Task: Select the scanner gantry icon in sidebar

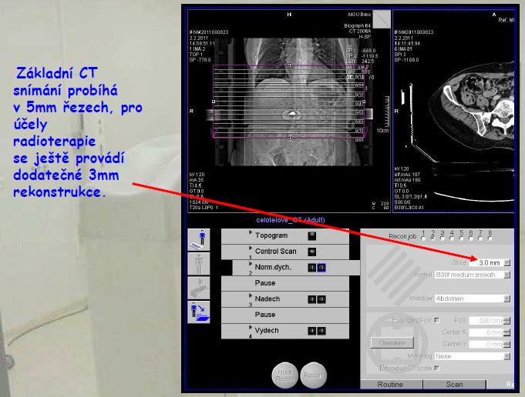Action: (x=198, y=288)
